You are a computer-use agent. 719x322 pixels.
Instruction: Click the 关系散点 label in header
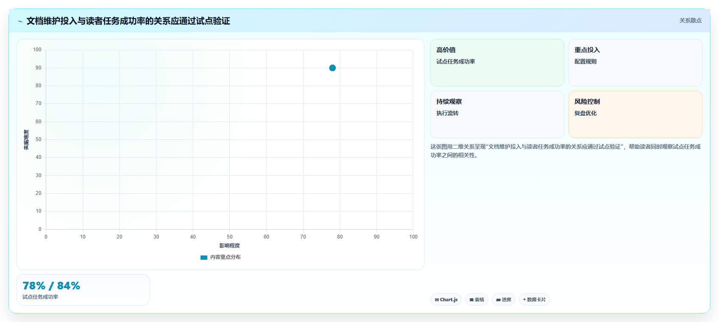(690, 20)
